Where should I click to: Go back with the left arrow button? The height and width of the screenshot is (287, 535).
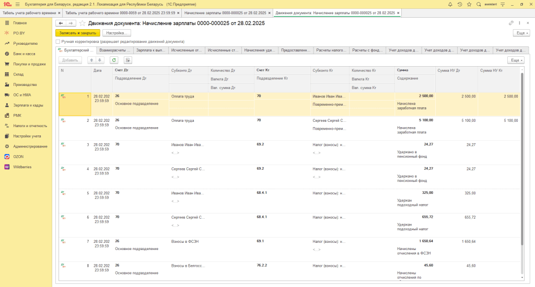[61, 23]
